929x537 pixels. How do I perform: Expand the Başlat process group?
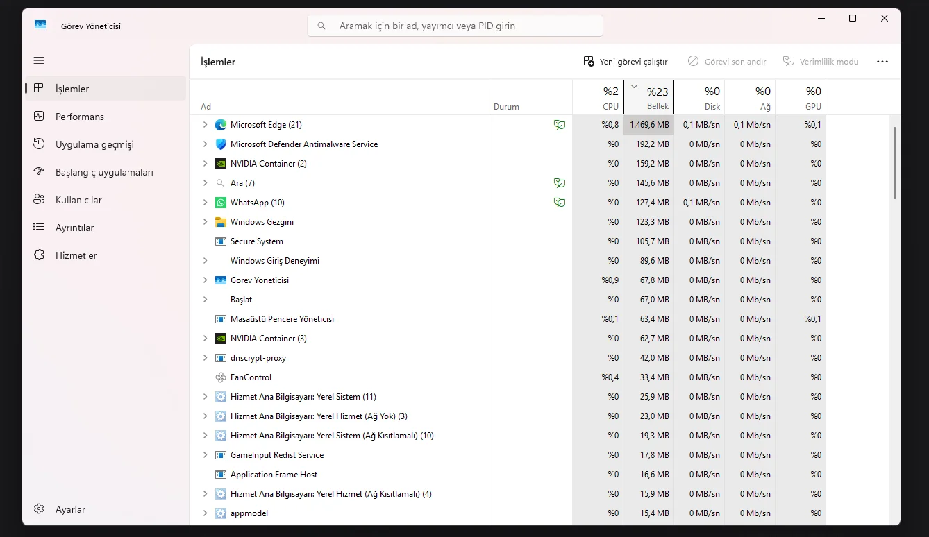coord(205,300)
